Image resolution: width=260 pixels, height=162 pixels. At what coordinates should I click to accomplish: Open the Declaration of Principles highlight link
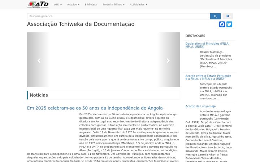[207, 45]
